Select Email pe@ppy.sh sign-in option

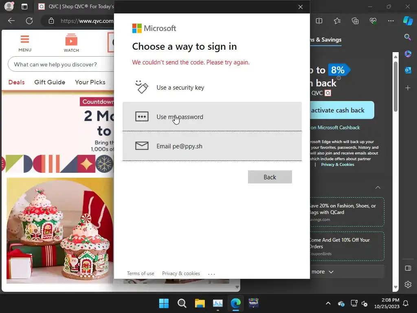tap(212, 146)
